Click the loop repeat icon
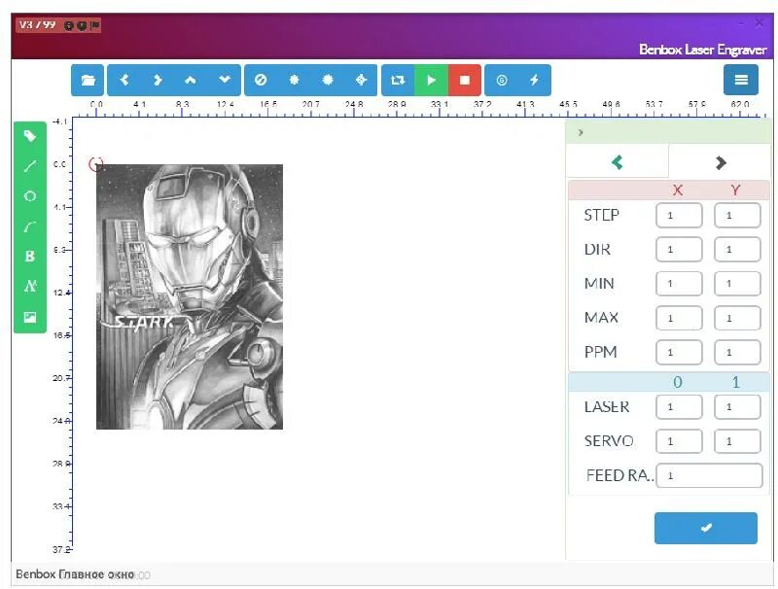778x589 pixels. click(398, 80)
